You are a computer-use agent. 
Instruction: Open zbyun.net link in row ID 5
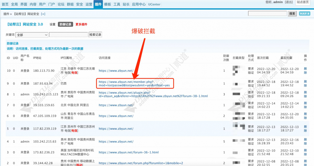coord(116,129)
